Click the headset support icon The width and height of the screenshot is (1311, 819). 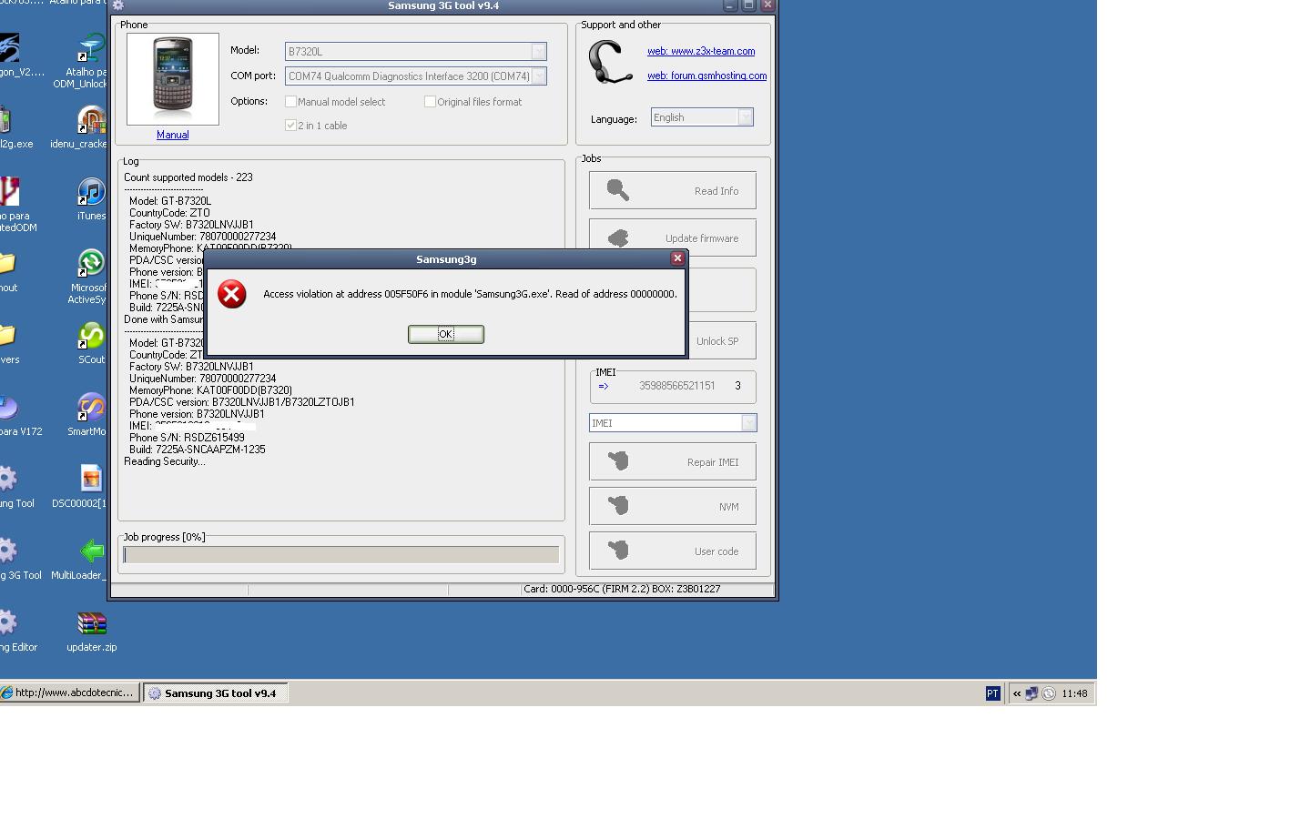pos(610,62)
